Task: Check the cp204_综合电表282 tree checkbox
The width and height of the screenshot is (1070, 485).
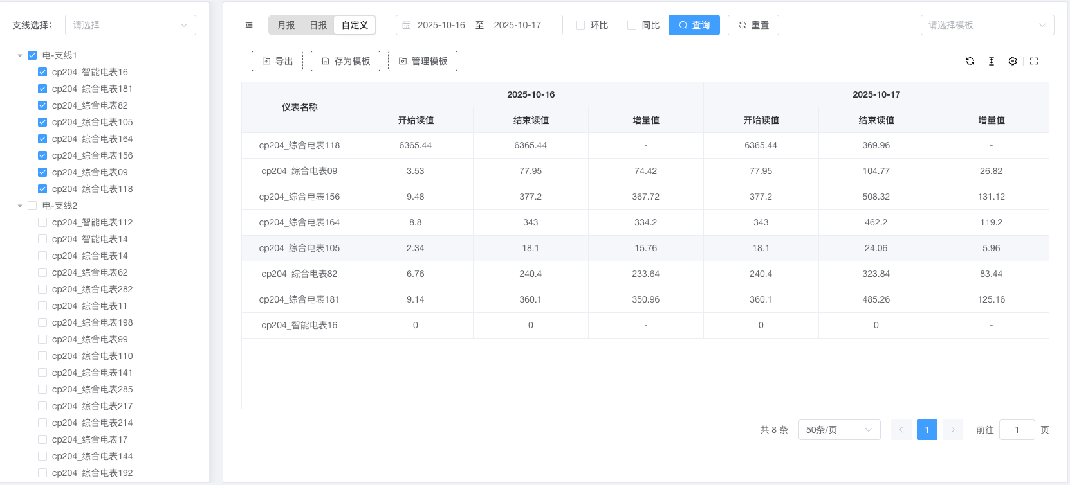Action: point(42,289)
